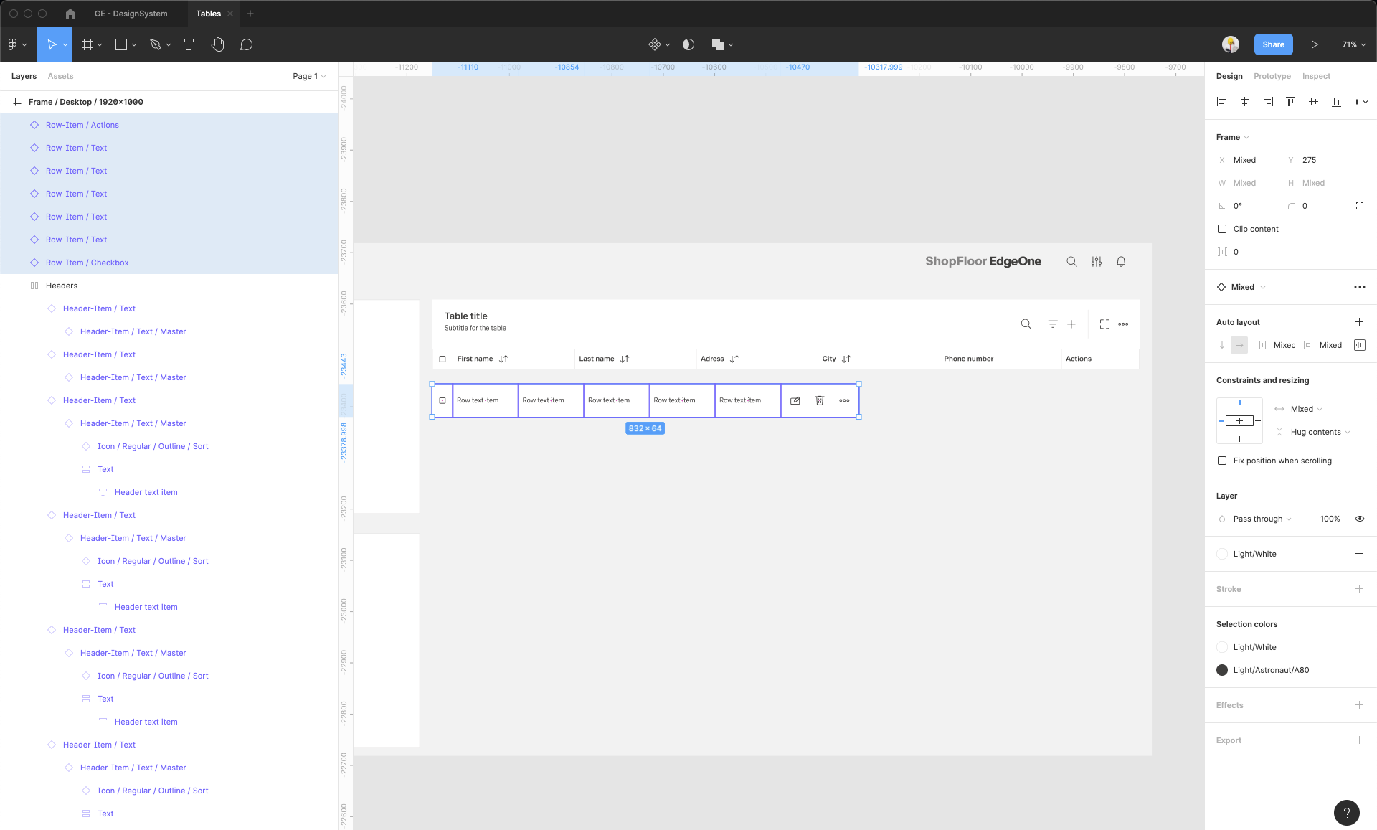
Task: Add auto layout with plus icon
Action: pyautogui.click(x=1359, y=322)
